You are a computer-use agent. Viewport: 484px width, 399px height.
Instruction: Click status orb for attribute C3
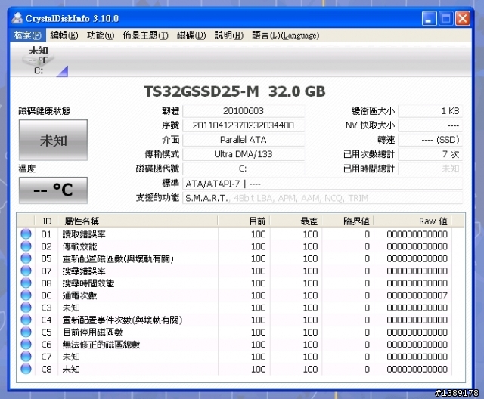[26, 308]
